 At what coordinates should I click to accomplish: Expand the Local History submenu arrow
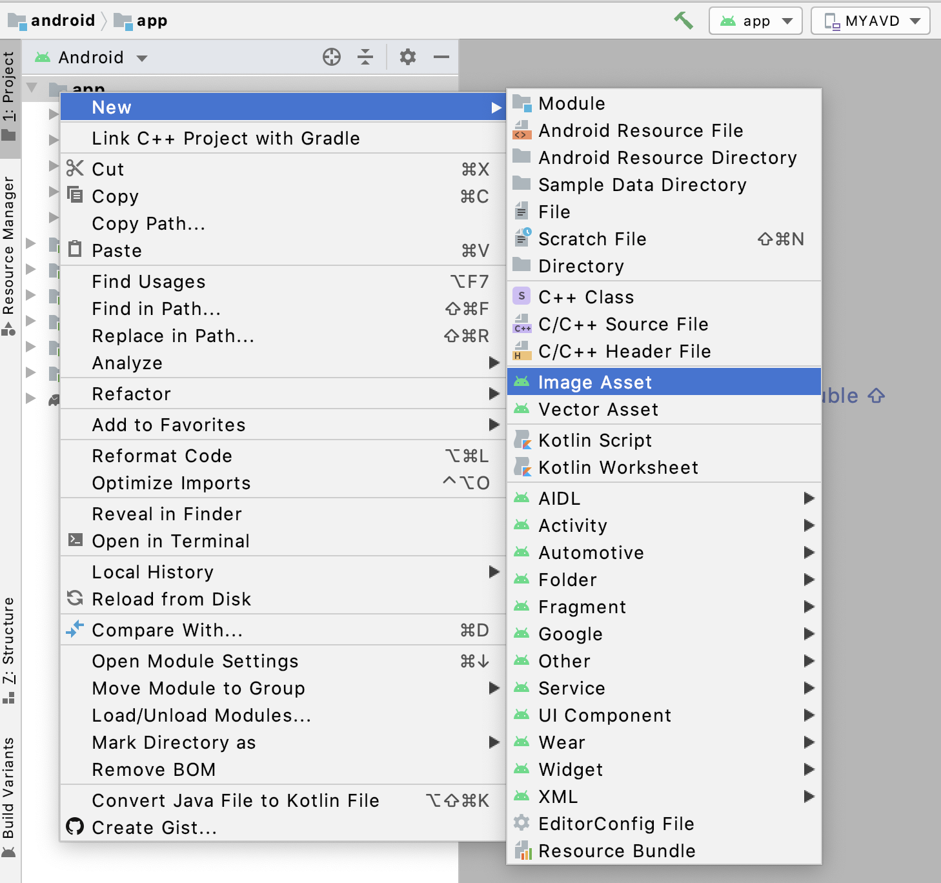tap(494, 572)
